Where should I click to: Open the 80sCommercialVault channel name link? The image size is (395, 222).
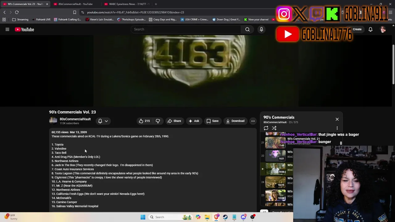coord(75,119)
